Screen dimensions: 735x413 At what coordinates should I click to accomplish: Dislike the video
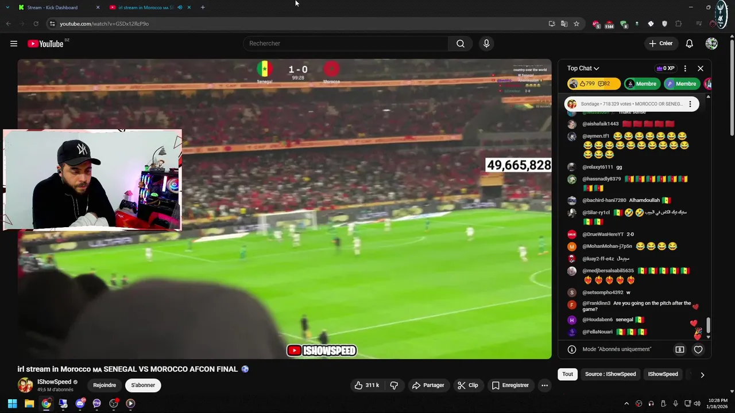pos(394,385)
